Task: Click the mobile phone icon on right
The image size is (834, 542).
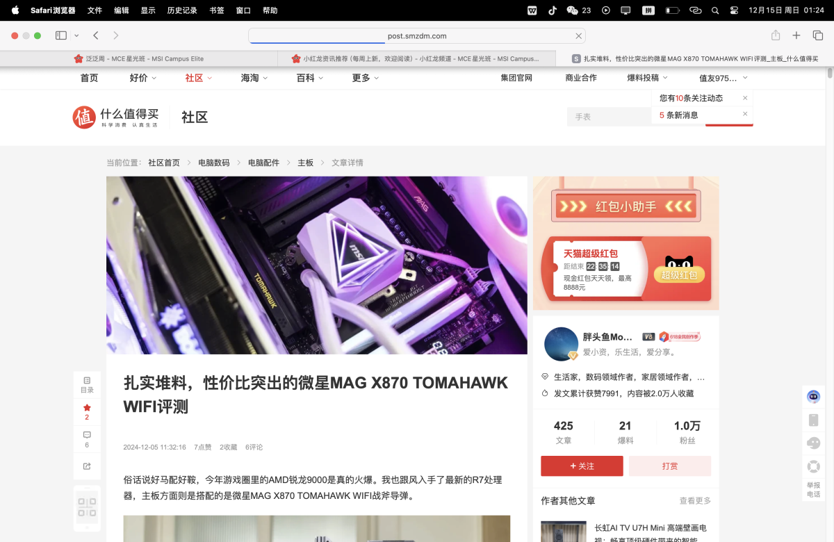Action: pyautogui.click(x=813, y=420)
